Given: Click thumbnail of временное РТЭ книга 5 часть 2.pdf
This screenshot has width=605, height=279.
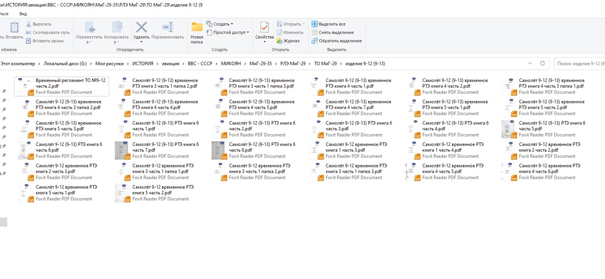Looking at the screenshot, I should (122, 193).
